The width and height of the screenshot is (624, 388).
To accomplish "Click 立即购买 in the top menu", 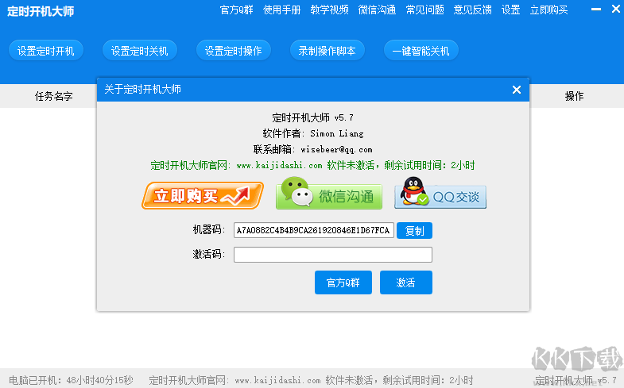I will (548, 10).
